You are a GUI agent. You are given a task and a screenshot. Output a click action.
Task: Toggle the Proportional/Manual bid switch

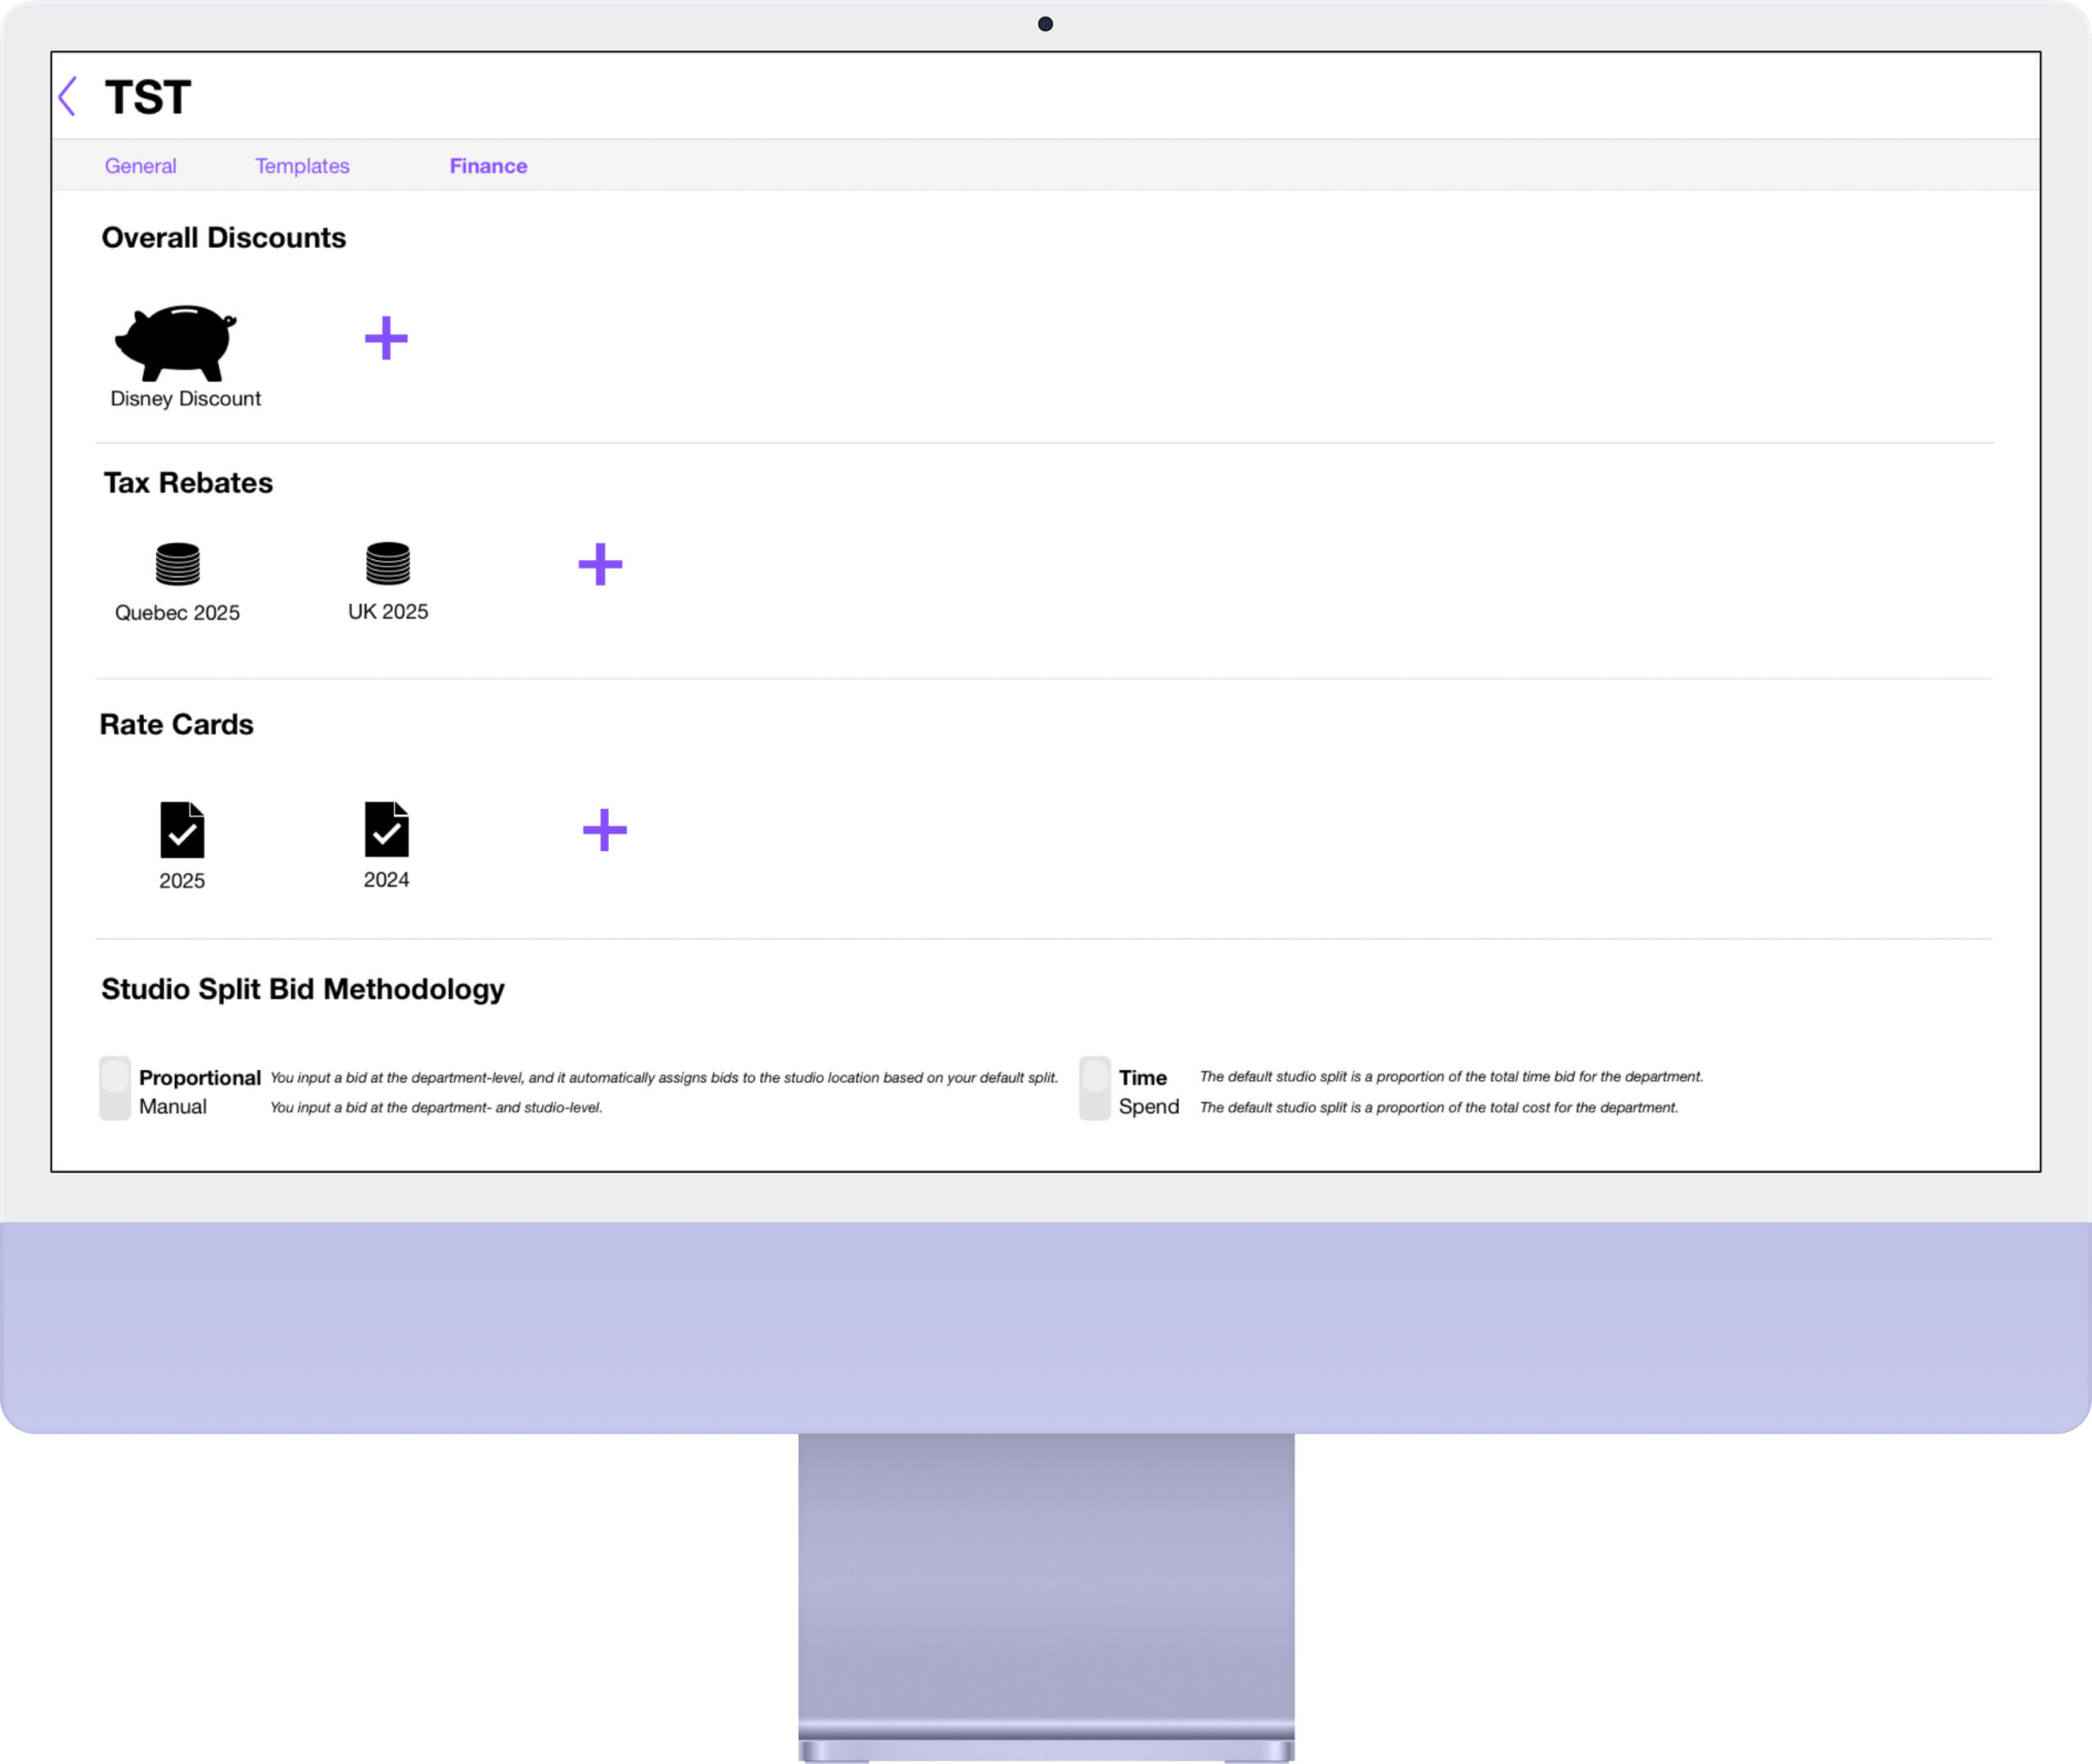coord(115,1088)
